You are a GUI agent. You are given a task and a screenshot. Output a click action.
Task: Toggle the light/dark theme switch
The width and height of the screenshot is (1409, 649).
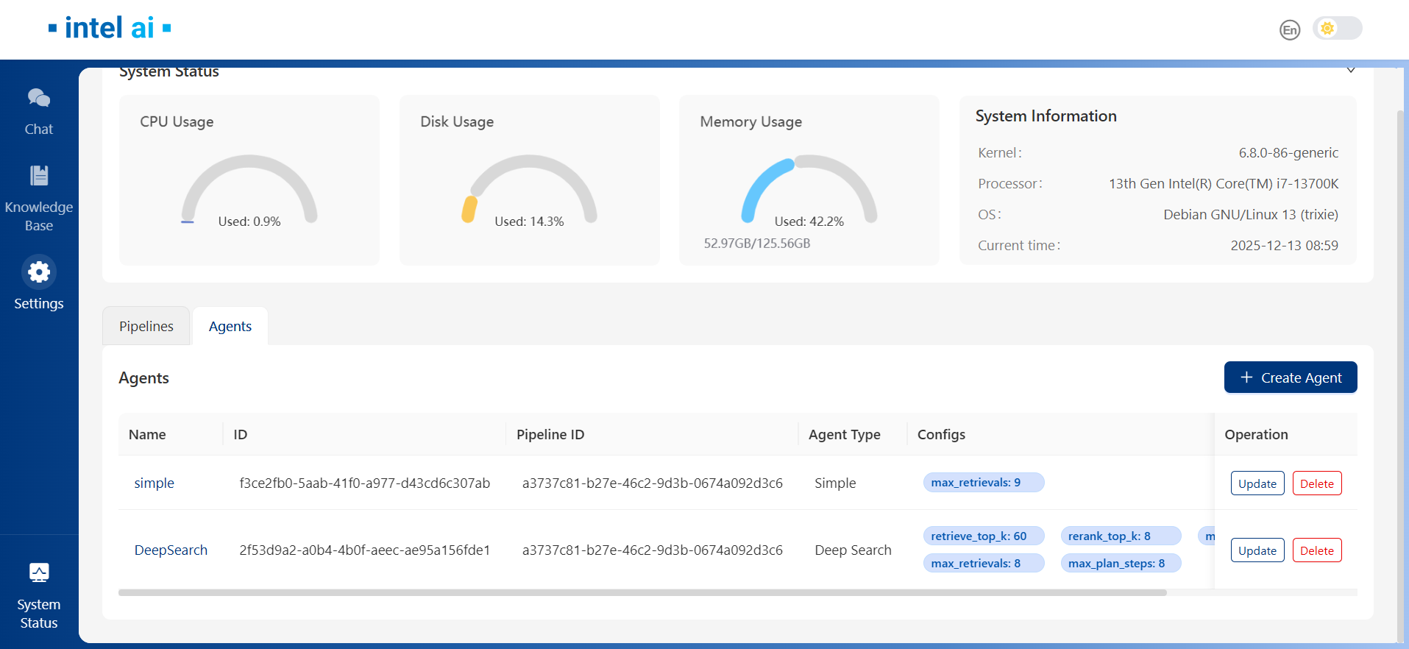pyautogui.click(x=1337, y=29)
